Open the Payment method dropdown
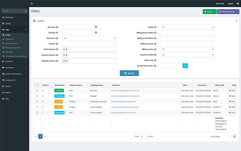Viewport: 241px width, 151px height. click(187, 55)
